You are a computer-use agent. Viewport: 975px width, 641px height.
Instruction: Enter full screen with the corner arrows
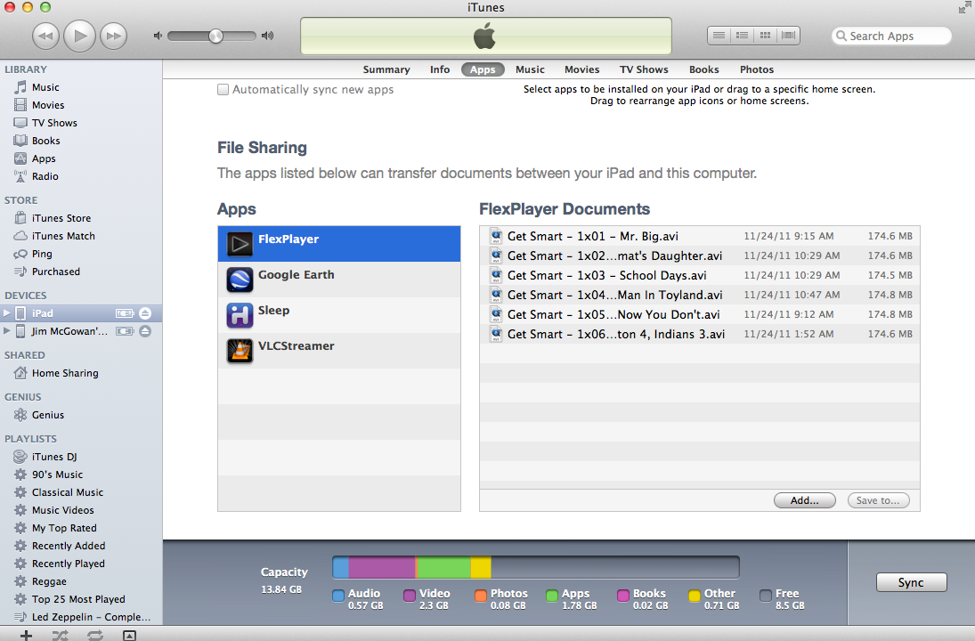tap(964, 7)
